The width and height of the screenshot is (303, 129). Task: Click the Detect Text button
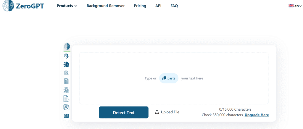(124, 112)
